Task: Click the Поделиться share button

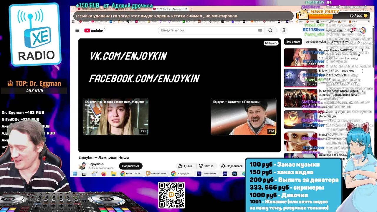Action: (232, 166)
